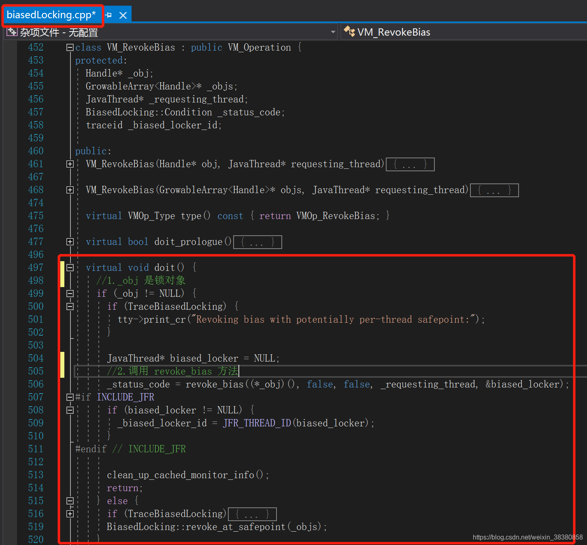Collapse else block at line 515
587x545 pixels.
[x=70, y=501]
